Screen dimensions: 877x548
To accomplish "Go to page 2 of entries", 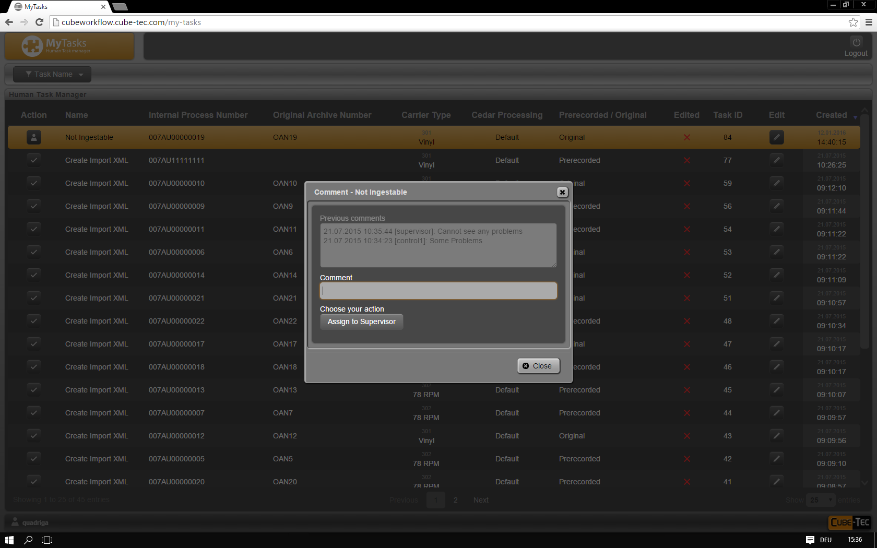I will (455, 500).
